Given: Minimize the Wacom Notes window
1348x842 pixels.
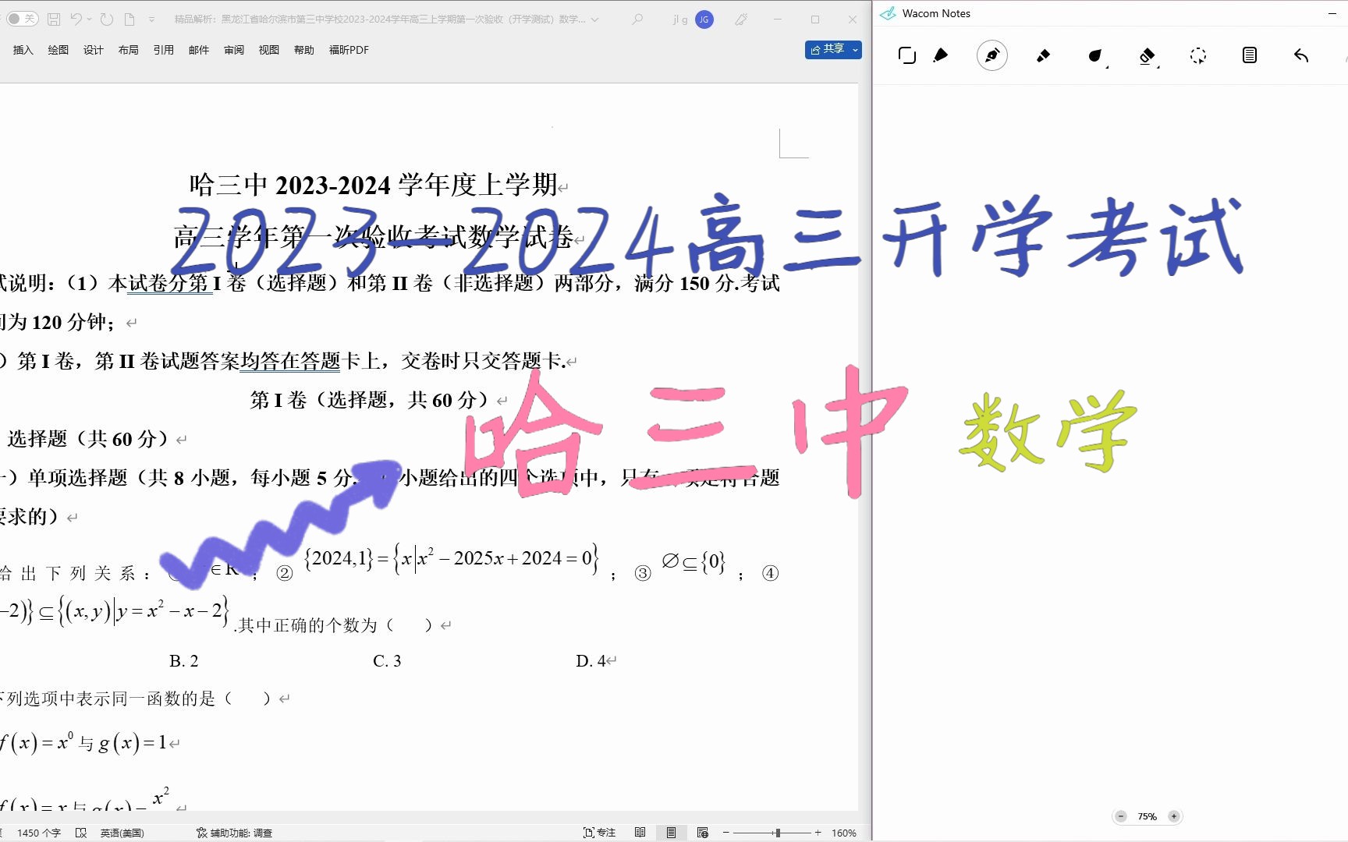Looking at the screenshot, I should (1332, 13).
